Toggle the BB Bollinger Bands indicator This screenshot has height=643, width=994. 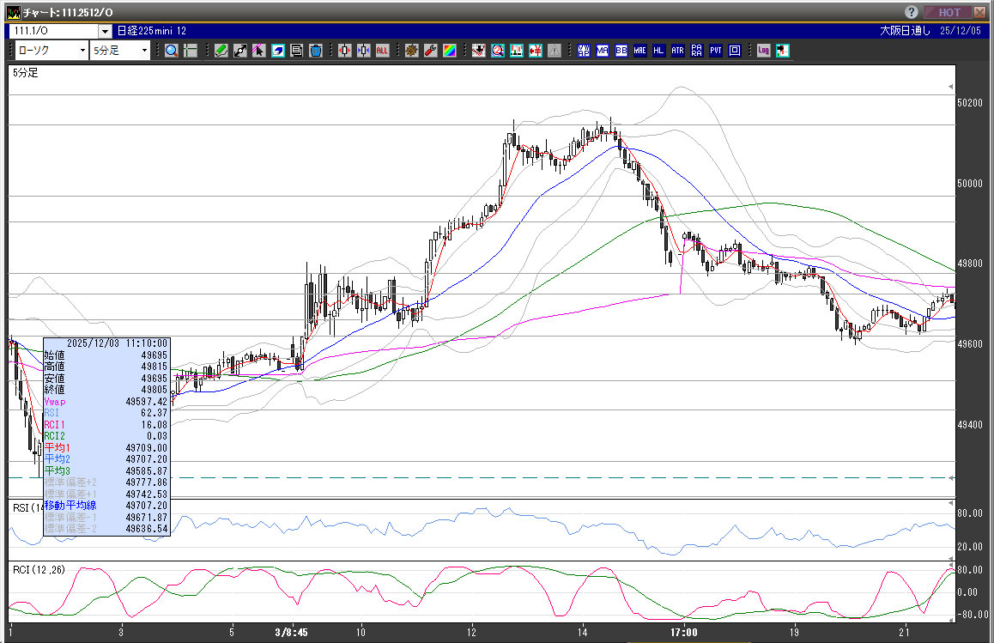(x=621, y=51)
